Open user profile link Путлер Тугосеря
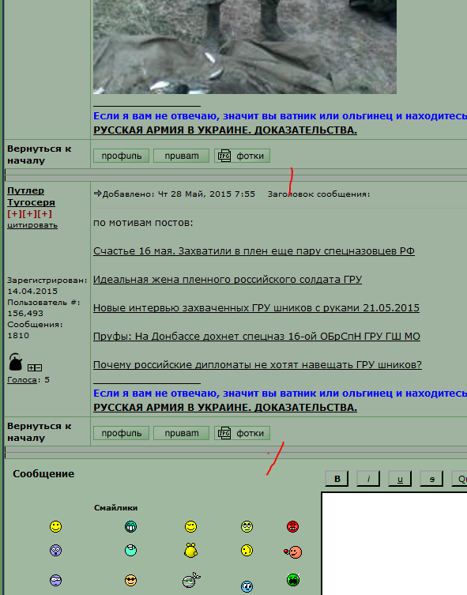Screen dimensions: 467x595 tap(31, 196)
